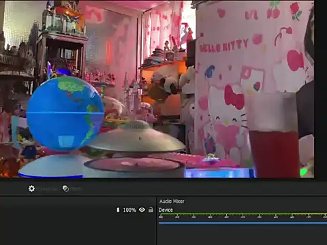The width and height of the screenshot is (327, 245).
Task: Click the video preview canvas
Action: (157, 89)
